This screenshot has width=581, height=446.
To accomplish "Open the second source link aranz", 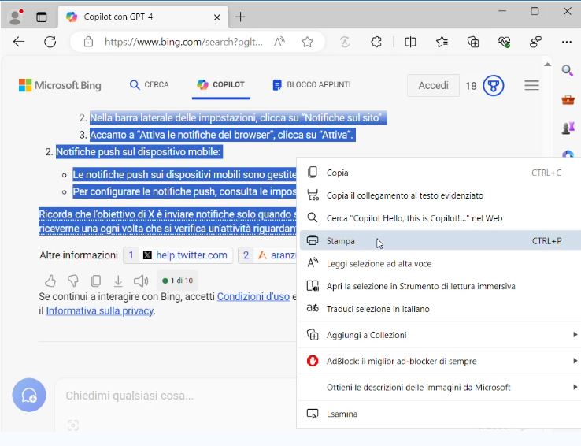I will click(268, 255).
